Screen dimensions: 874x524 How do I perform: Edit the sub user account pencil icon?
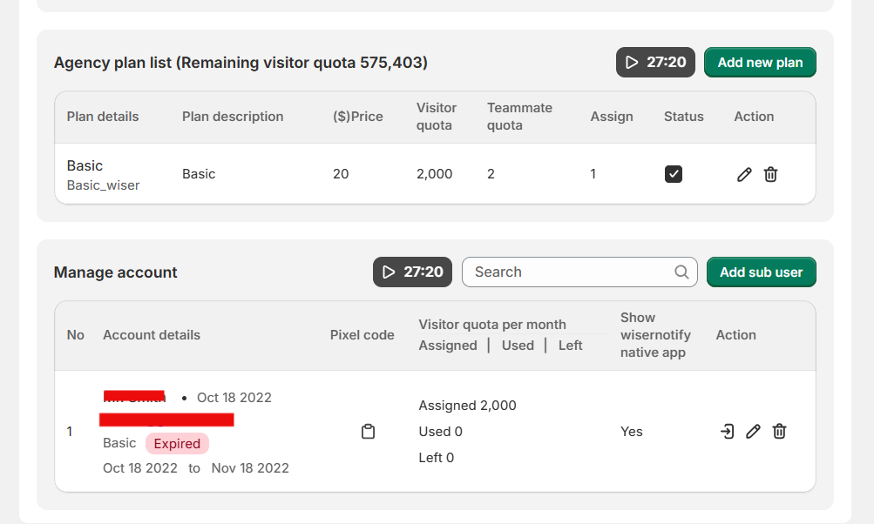753,431
